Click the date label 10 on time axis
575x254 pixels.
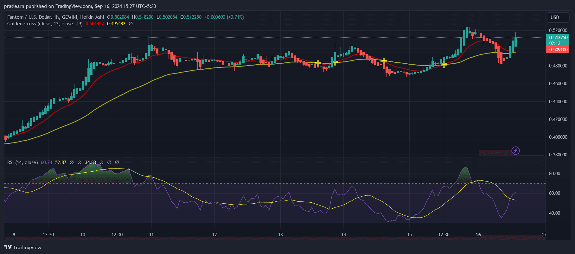[x=83, y=235]
